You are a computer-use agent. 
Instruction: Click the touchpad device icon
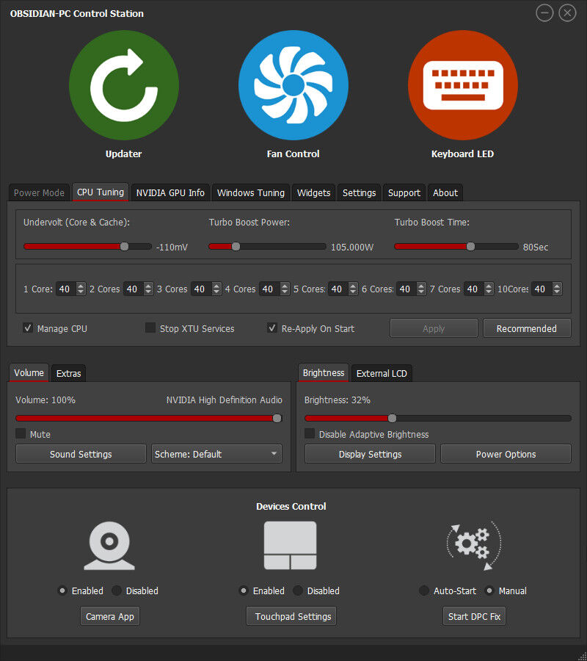(290, 546)
